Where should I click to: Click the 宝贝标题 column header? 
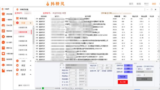88,16
